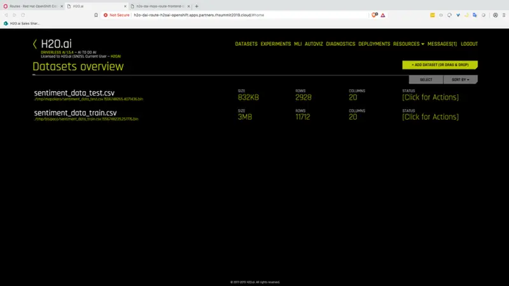
Task: Click the H2OAI current user link
Action: point(116,57)
